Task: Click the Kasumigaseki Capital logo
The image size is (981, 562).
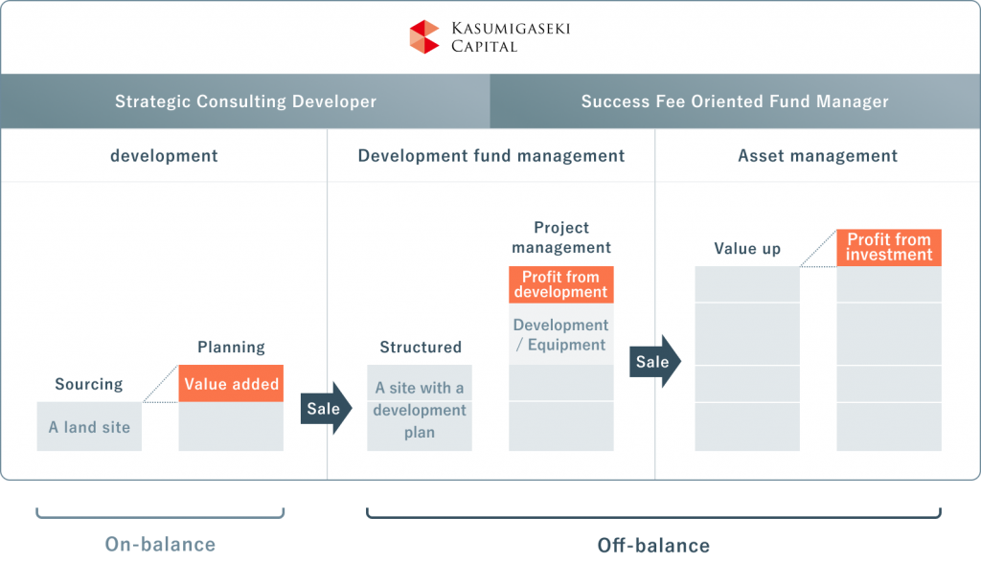Action: coord(490,37)
